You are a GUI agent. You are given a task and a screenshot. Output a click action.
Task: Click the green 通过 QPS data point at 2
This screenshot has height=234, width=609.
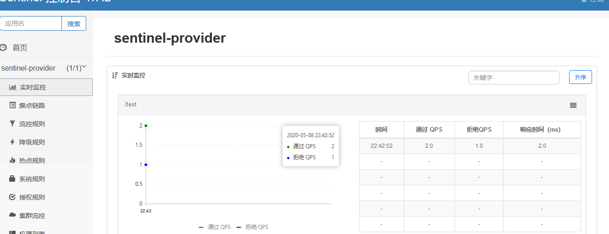pyautogui.click(x=146, y=125)
